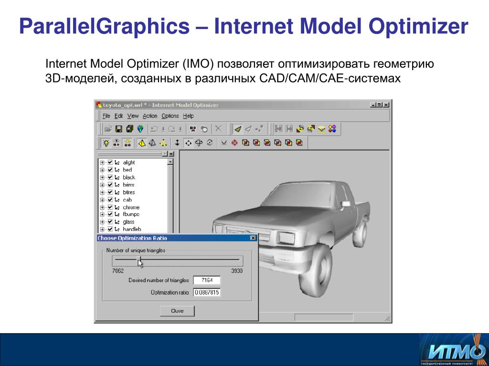The image size is (489, 366).
Task: Click the Close button in dialog
Action: (177, 311)
